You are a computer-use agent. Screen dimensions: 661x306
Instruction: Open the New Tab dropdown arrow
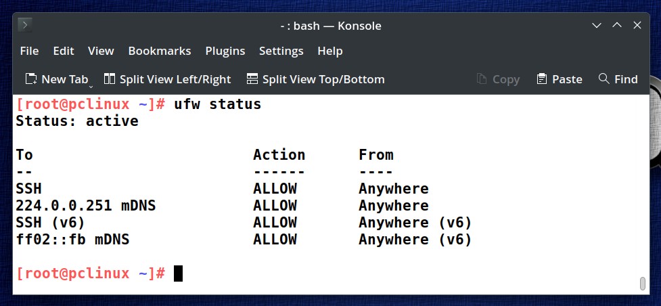point(91,87)
